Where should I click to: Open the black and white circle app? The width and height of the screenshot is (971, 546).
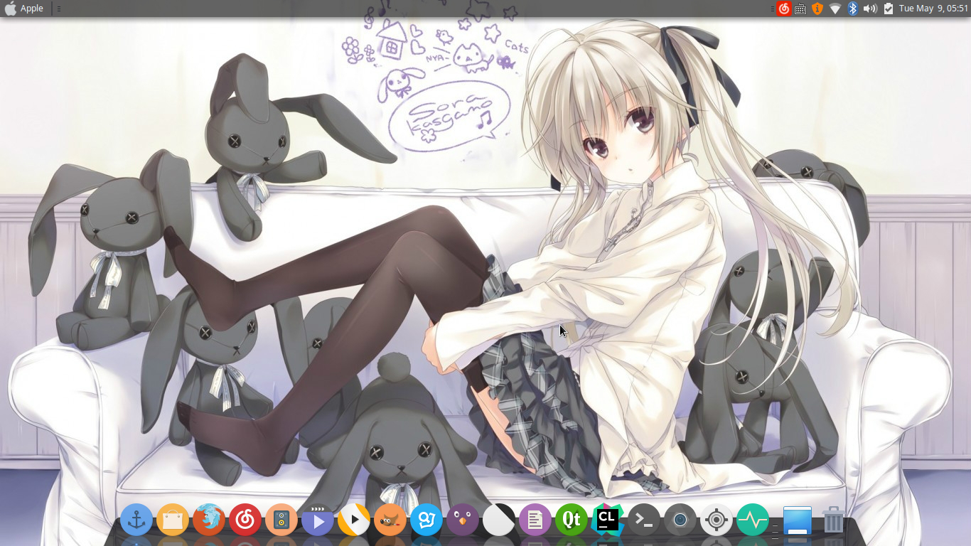click(x=499, y=520)
